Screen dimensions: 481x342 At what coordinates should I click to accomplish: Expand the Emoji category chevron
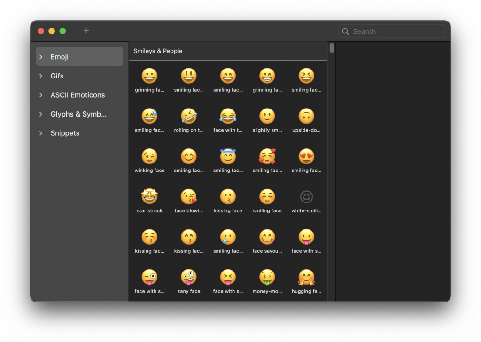pos(41,57)
